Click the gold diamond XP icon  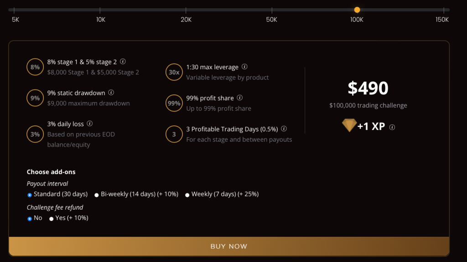tap(349, 126)
